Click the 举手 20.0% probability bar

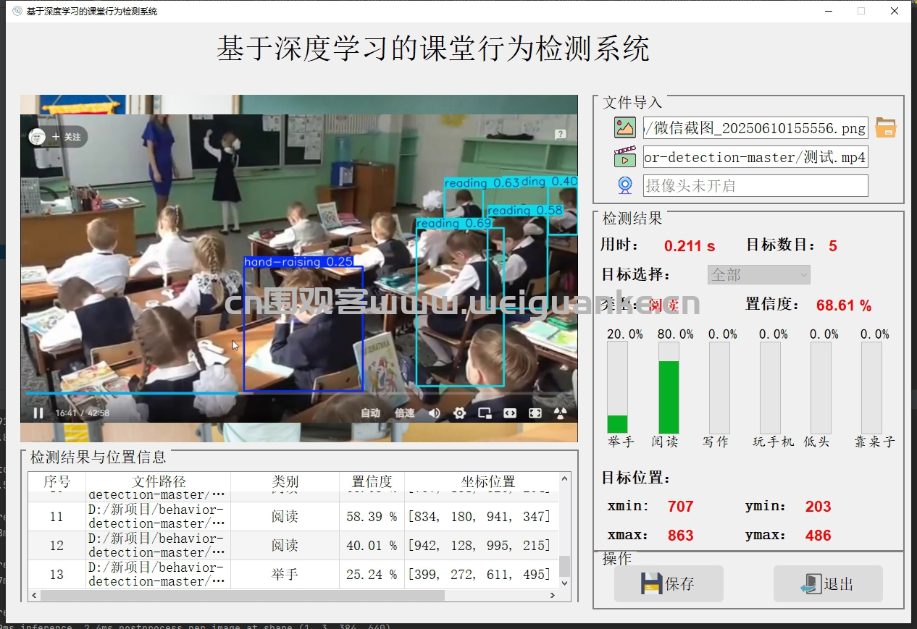[x=617, y=387]
